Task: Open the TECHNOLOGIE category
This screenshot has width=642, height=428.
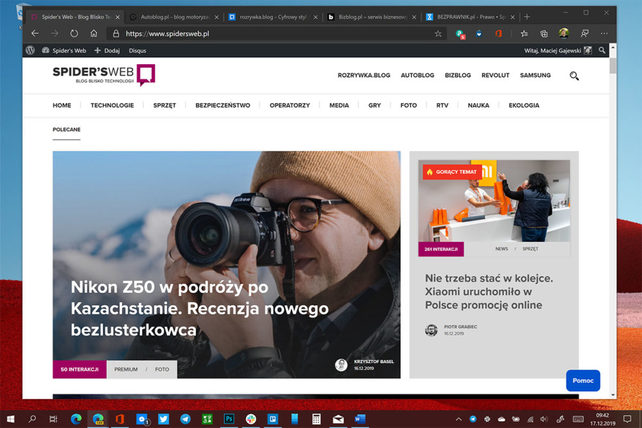Action: [112, 105]
